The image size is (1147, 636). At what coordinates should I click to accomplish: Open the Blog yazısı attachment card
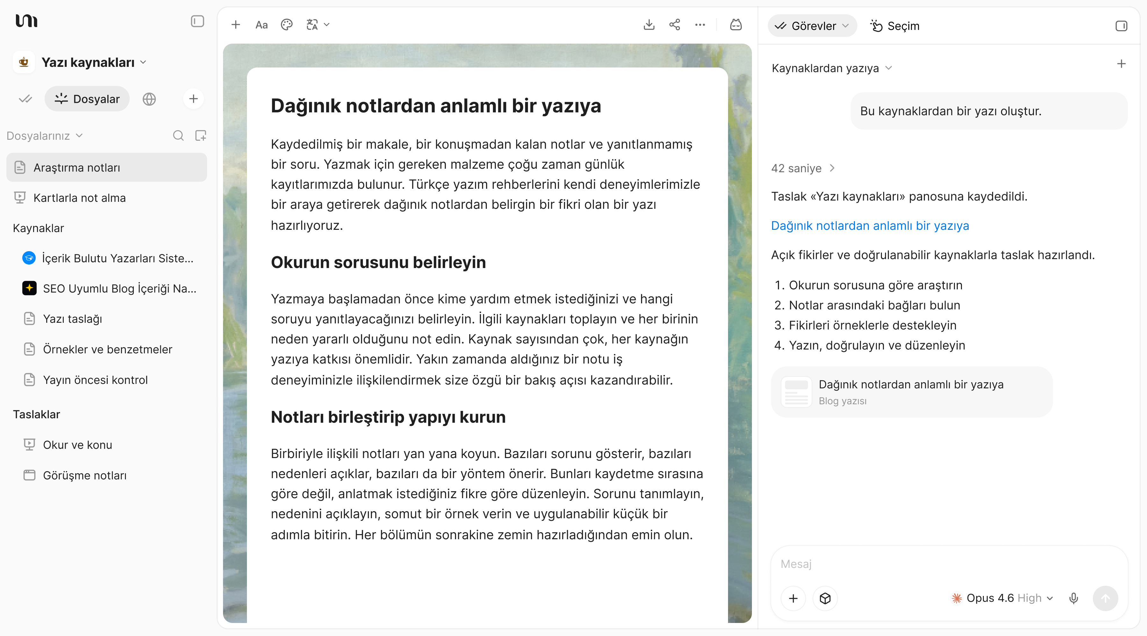(x=912, y=392)
